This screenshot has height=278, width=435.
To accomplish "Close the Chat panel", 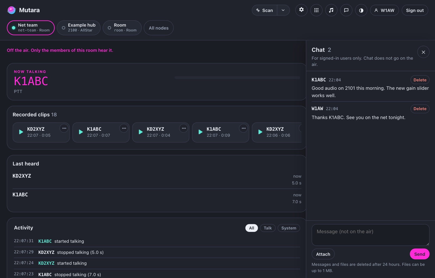I will [423, 52].
